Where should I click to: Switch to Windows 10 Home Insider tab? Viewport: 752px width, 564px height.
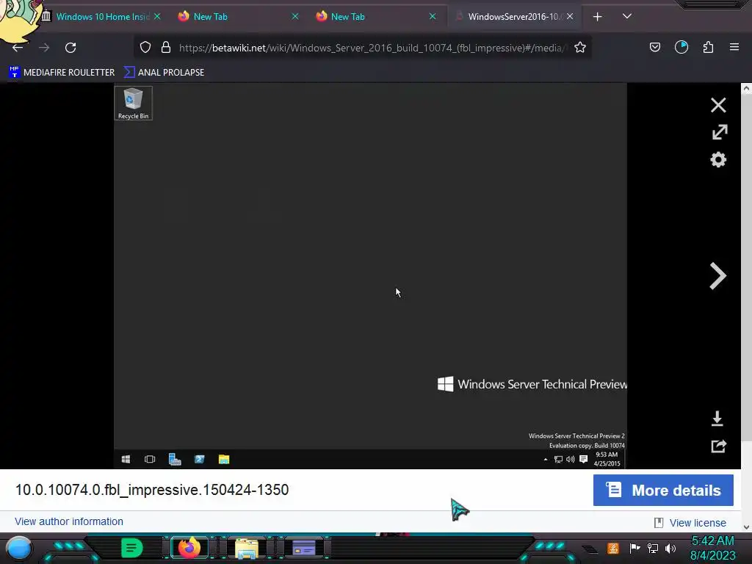(x=103, y=17)
